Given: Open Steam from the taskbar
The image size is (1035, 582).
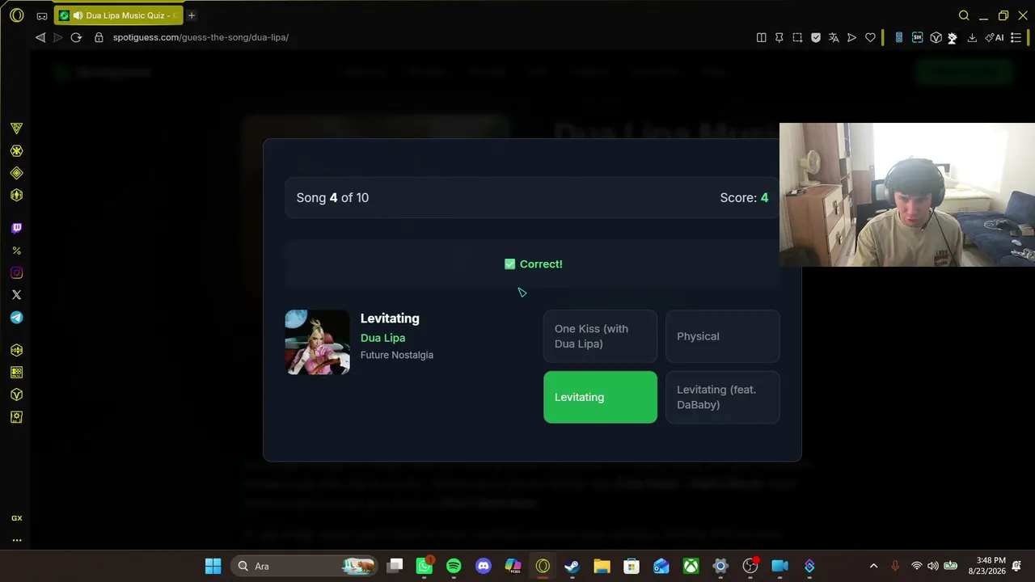Looking at the screenshot, I should (x=572, y=566).
